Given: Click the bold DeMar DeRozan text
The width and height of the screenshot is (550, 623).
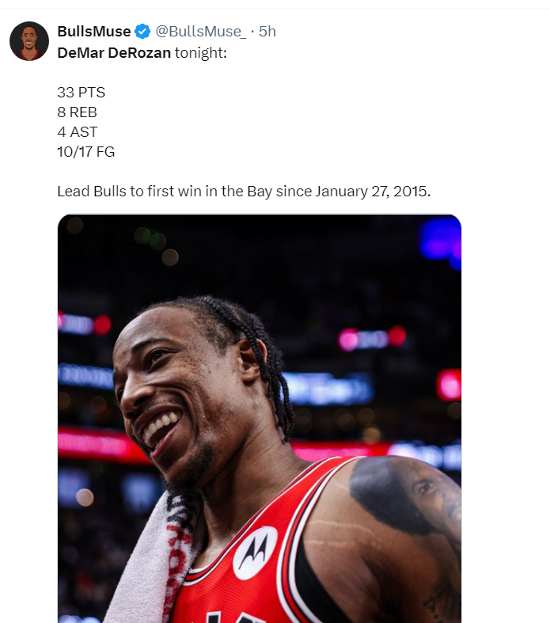Looking at the screenshot, I should (x=114, y=52).
